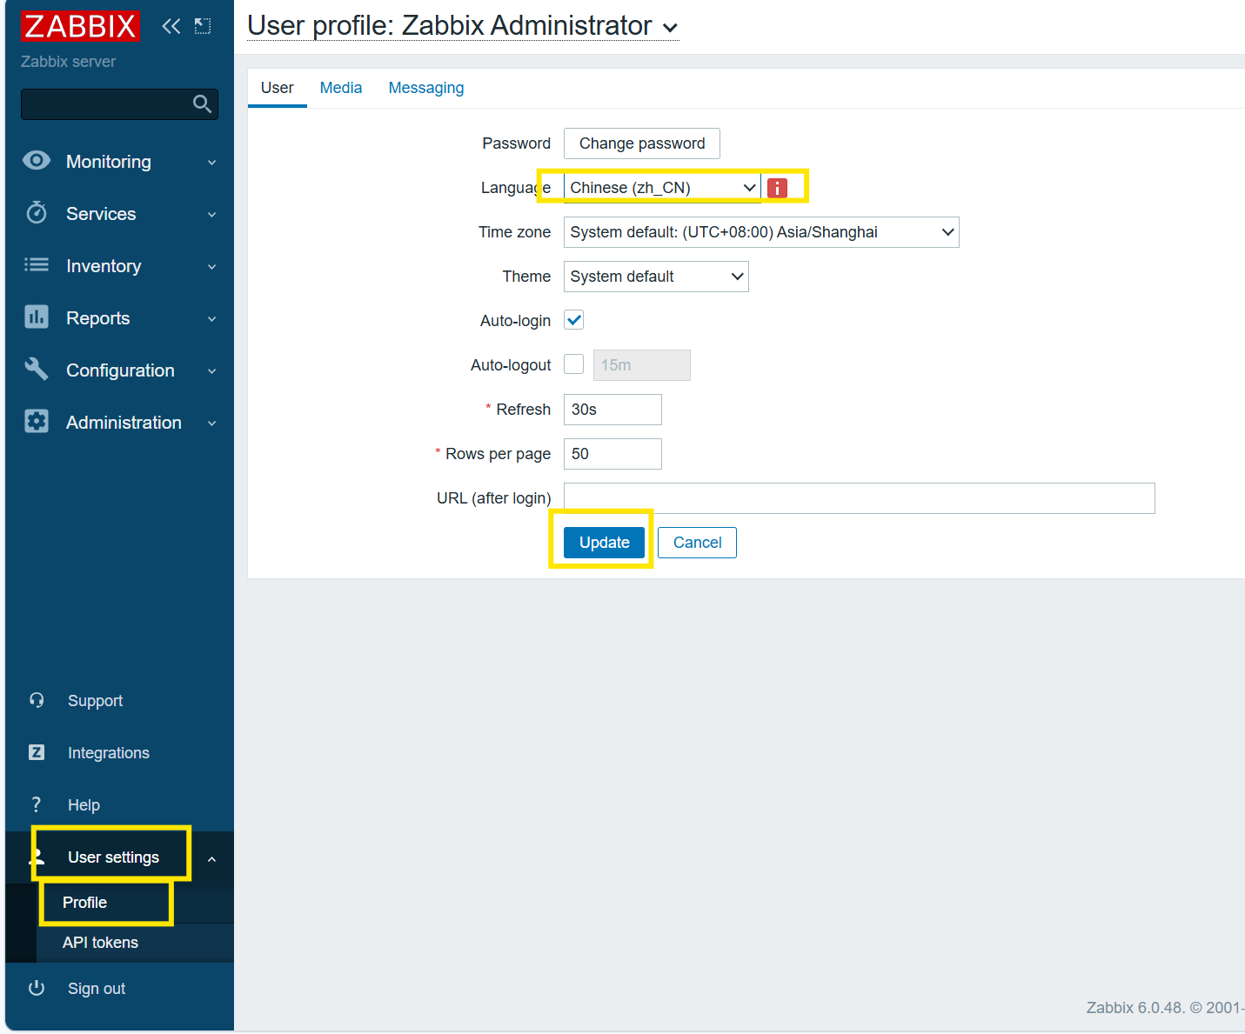Collapse the User settings submenu chevron

point(212,859)
